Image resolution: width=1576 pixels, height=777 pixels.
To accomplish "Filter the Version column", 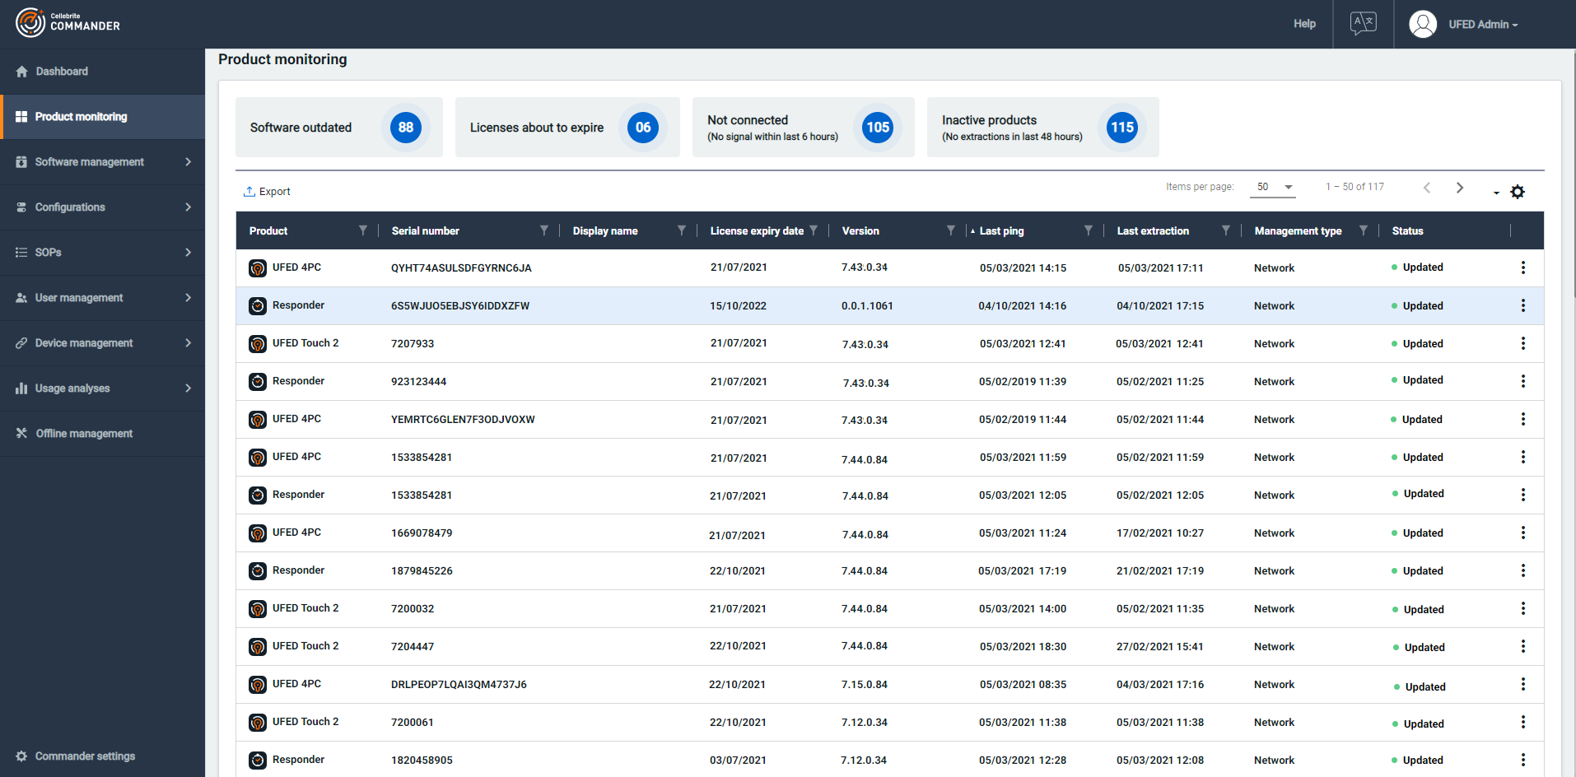I will [951, 230].
